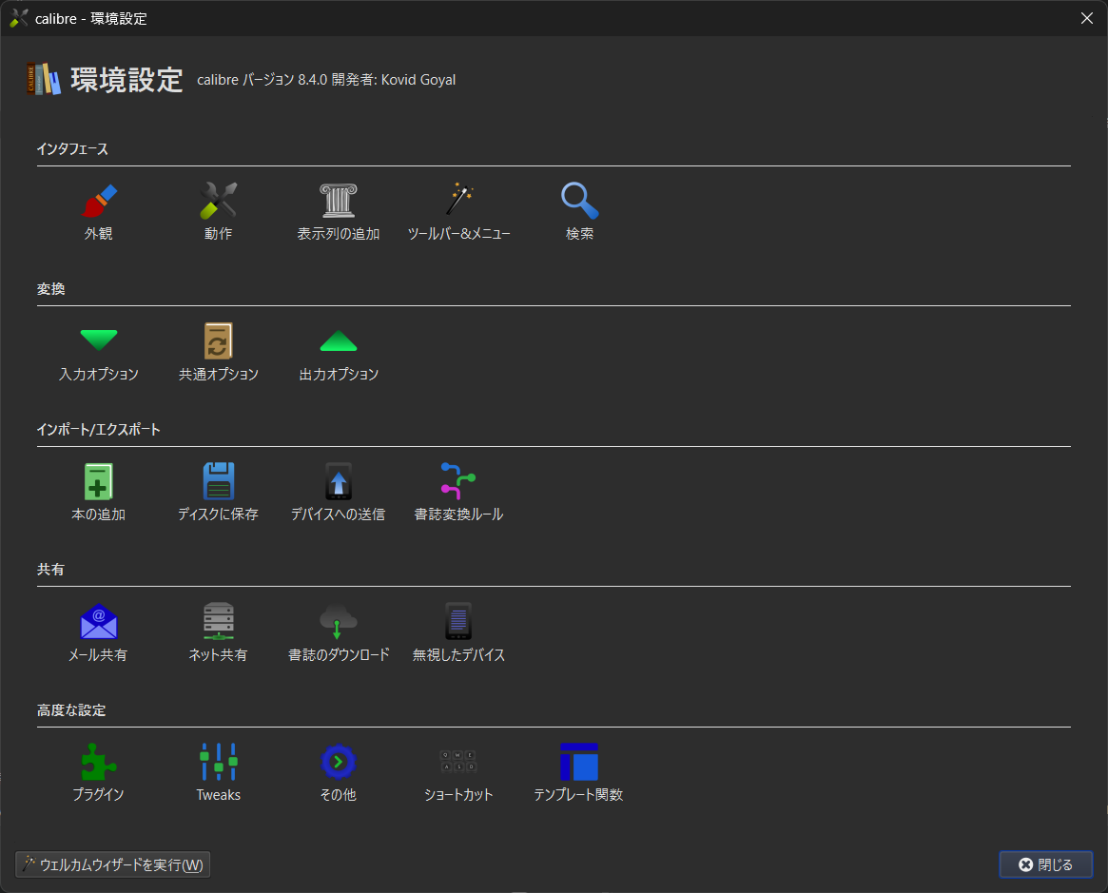Screen dimensions: 1108x893
Task: Click the 出力オプション conversion icon
Action: point(339,349)
